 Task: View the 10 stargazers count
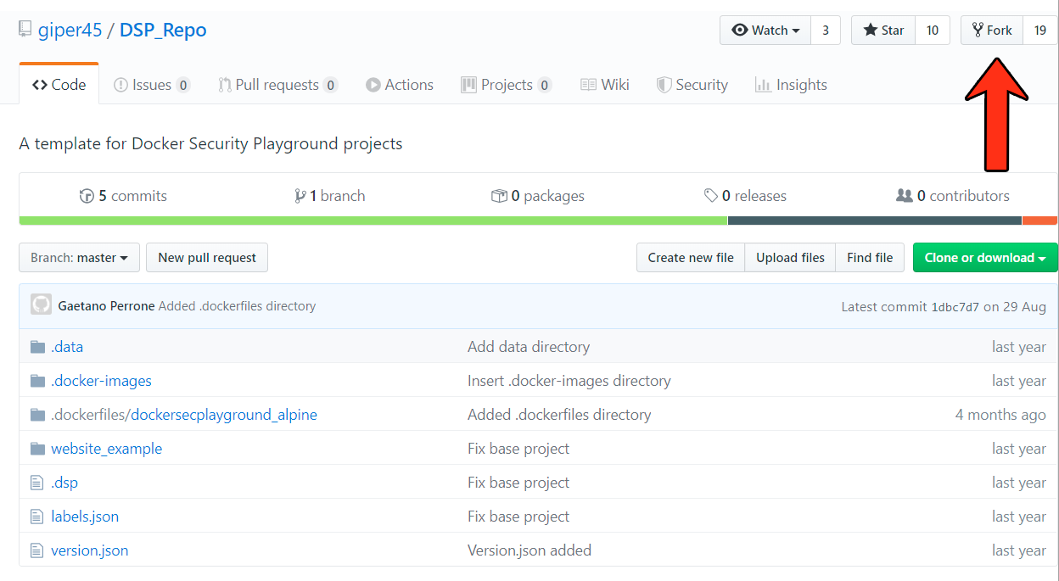pos(932,31)
